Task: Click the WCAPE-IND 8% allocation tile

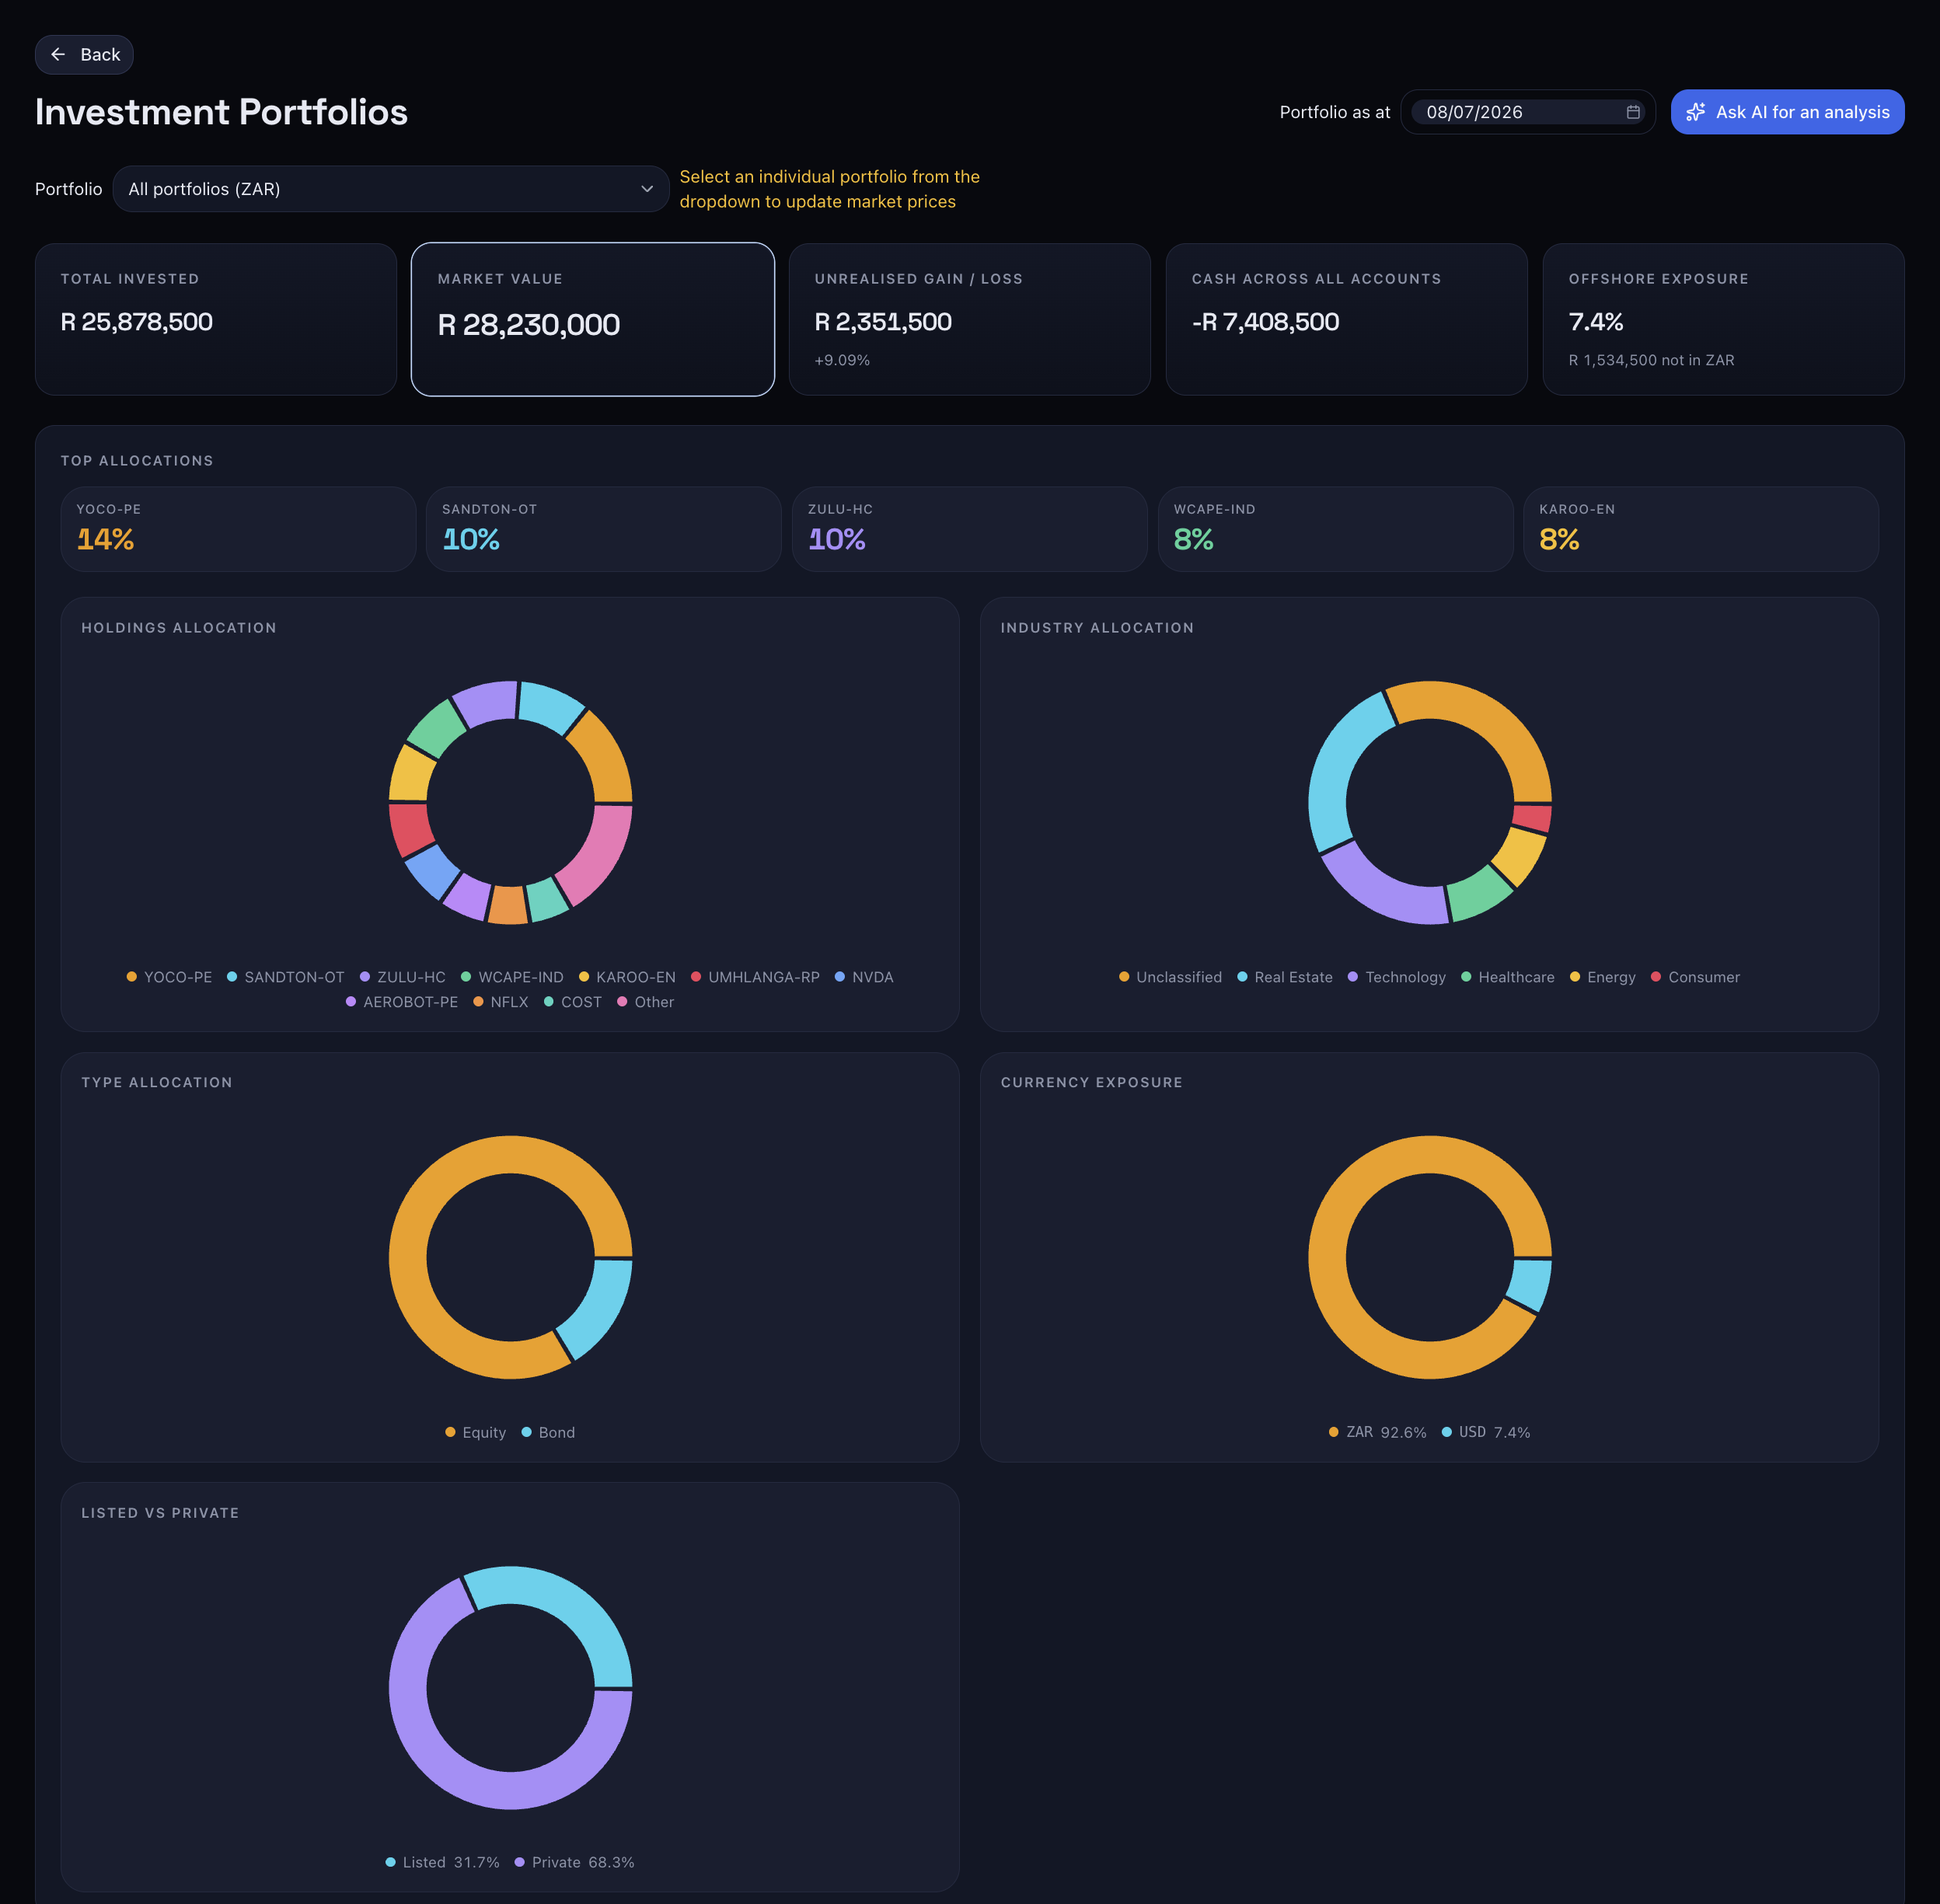Action: (1335, 529)
